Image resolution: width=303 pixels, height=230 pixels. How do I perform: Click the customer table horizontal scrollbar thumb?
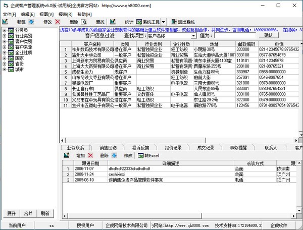click(135, 140)
